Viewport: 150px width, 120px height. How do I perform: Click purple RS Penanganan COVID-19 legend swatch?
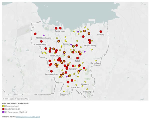pyautogui.click(x=3, y=112)
